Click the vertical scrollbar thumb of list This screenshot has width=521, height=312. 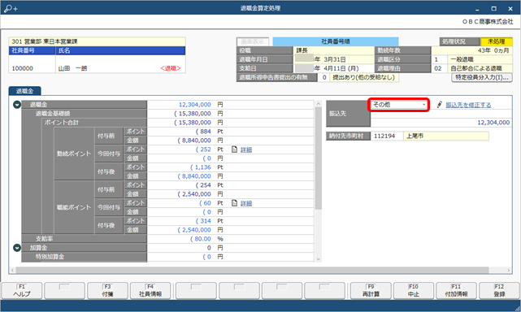pyautogui.click(x=319, y=158)
